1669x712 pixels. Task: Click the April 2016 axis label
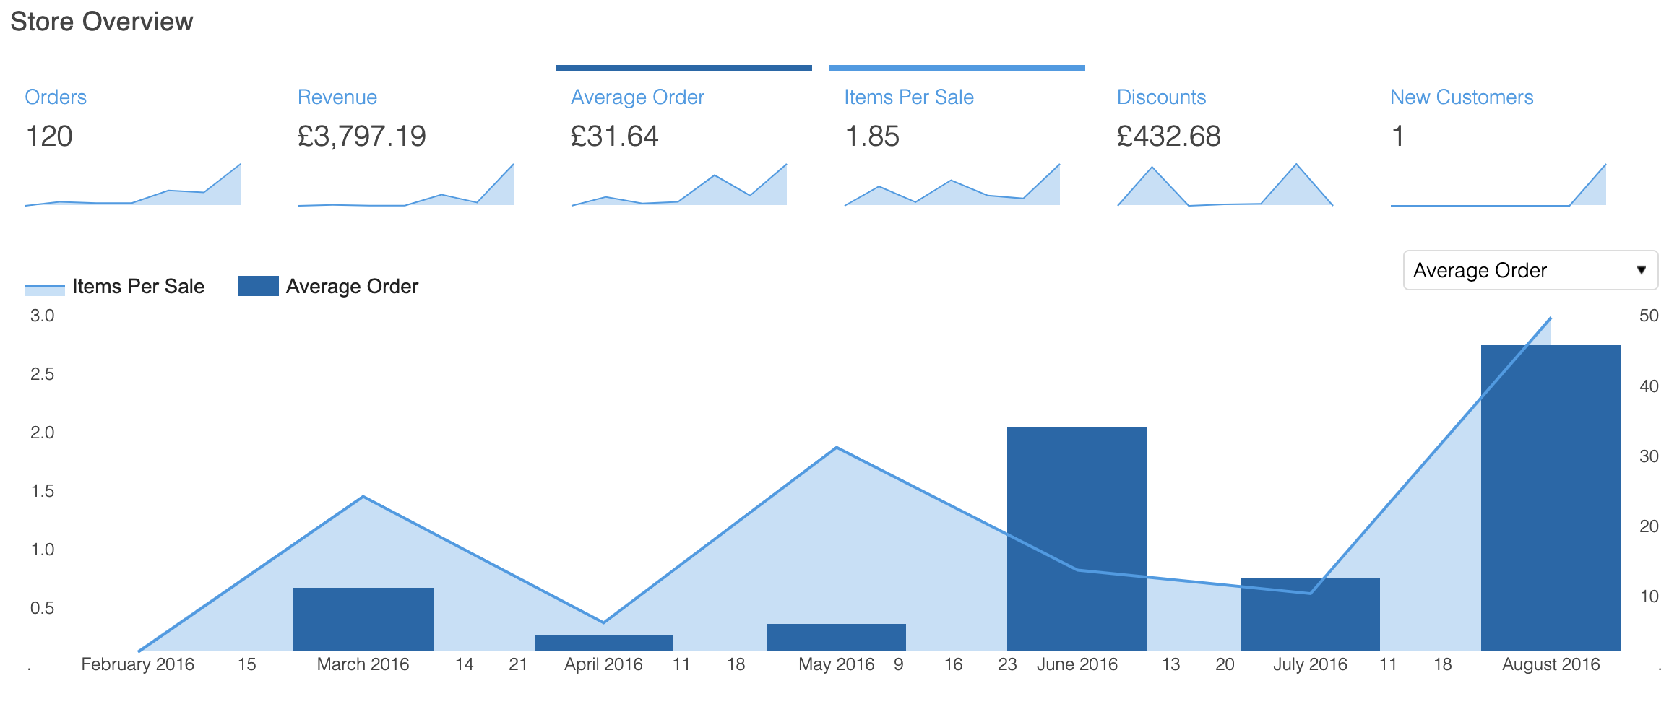pos(604,664)
